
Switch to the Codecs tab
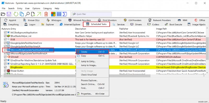point(153,24)
